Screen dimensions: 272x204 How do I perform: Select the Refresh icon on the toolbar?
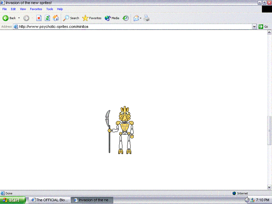pos(48,18)
